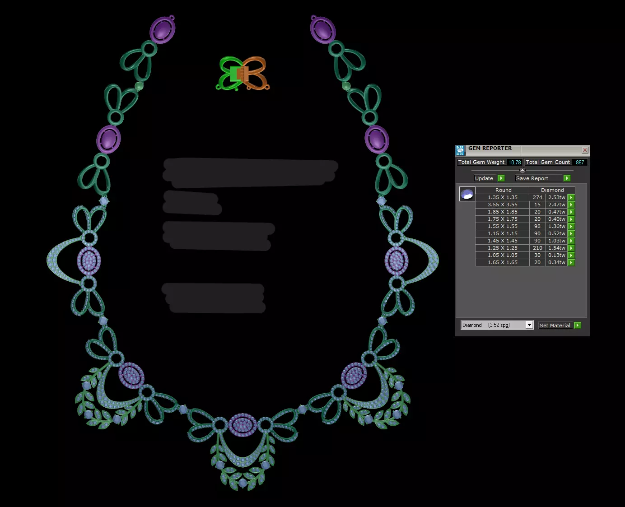Click green arrow on 1.25 X 1.25 row

[571, 248]
